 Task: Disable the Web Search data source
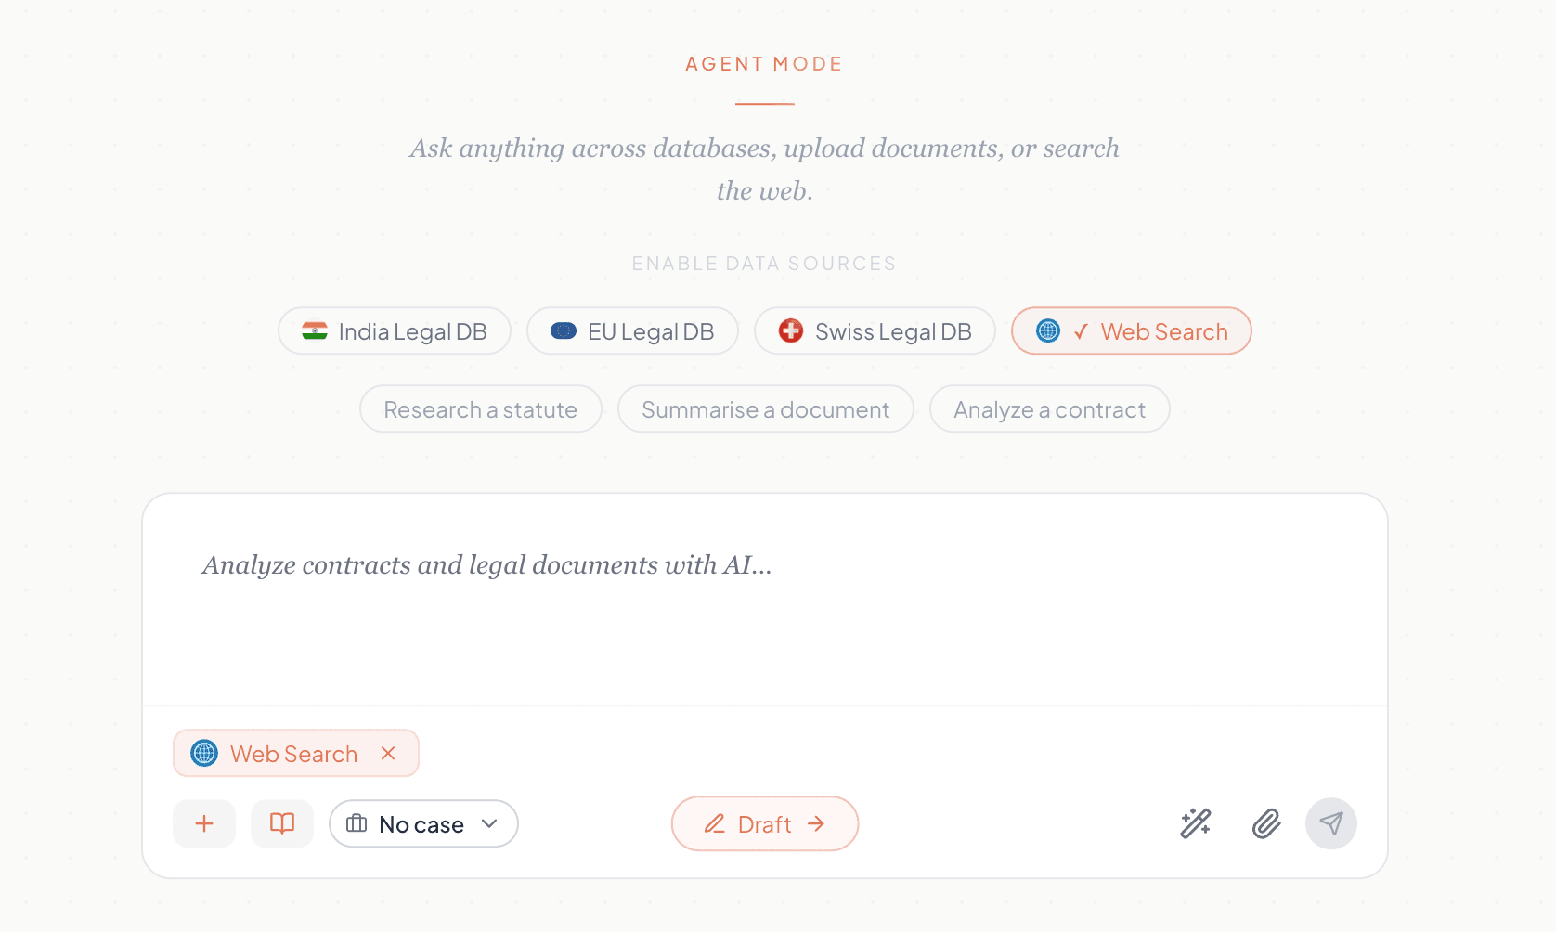(1131, 330)
